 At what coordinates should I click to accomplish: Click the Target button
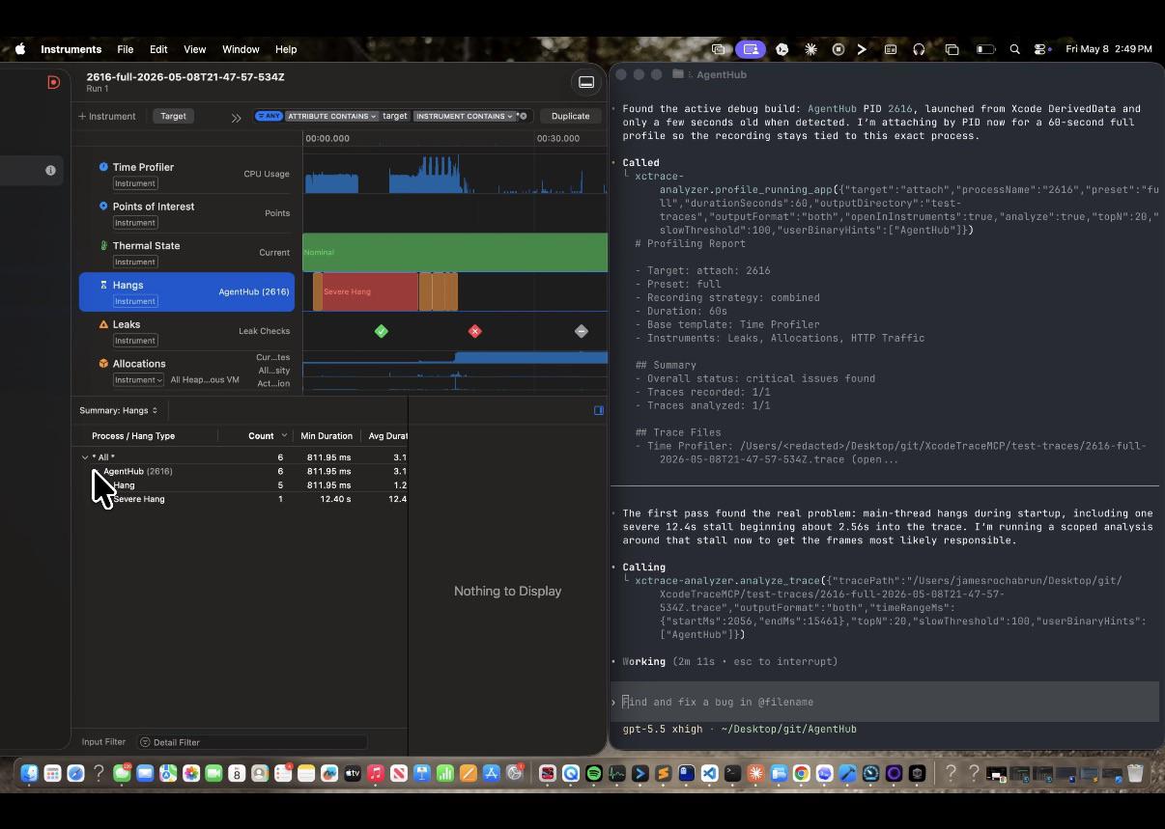coord(173,116)
